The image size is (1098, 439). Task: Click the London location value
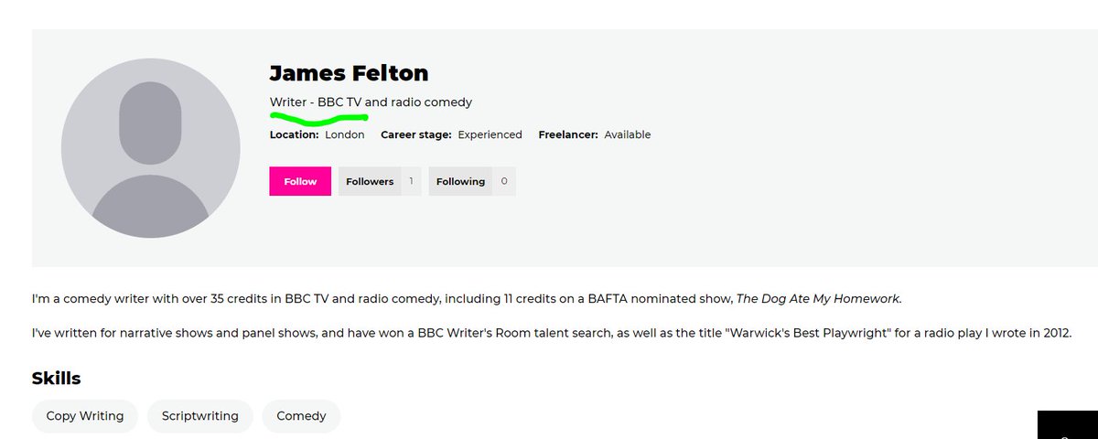pyautogui.click(x=345, y=134)
